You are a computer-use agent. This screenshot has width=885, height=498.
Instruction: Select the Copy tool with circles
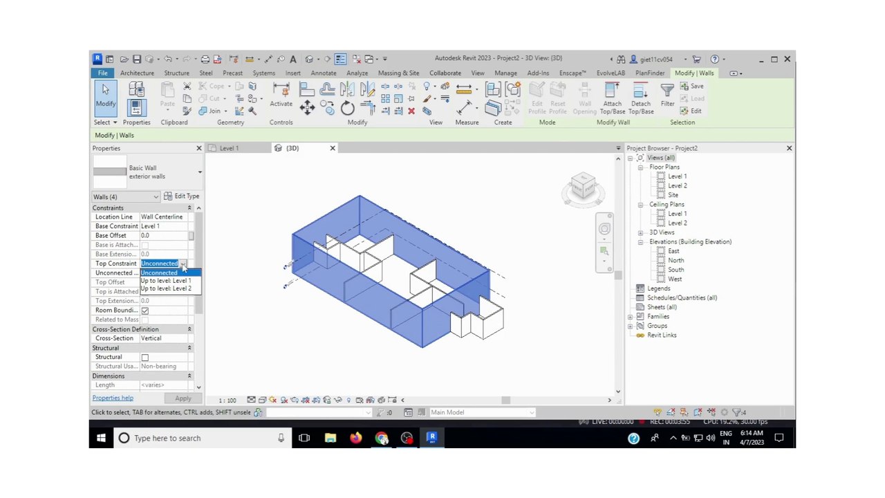328,108
